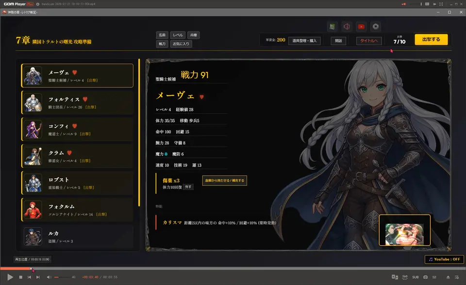Open subtitle settings via SUB icon
Image resolution: width=466 pixels, height=285 pixels.
[x=415, y=277]
